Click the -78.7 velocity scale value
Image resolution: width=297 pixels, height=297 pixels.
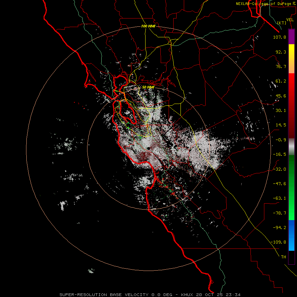click(x=280, y=213)
